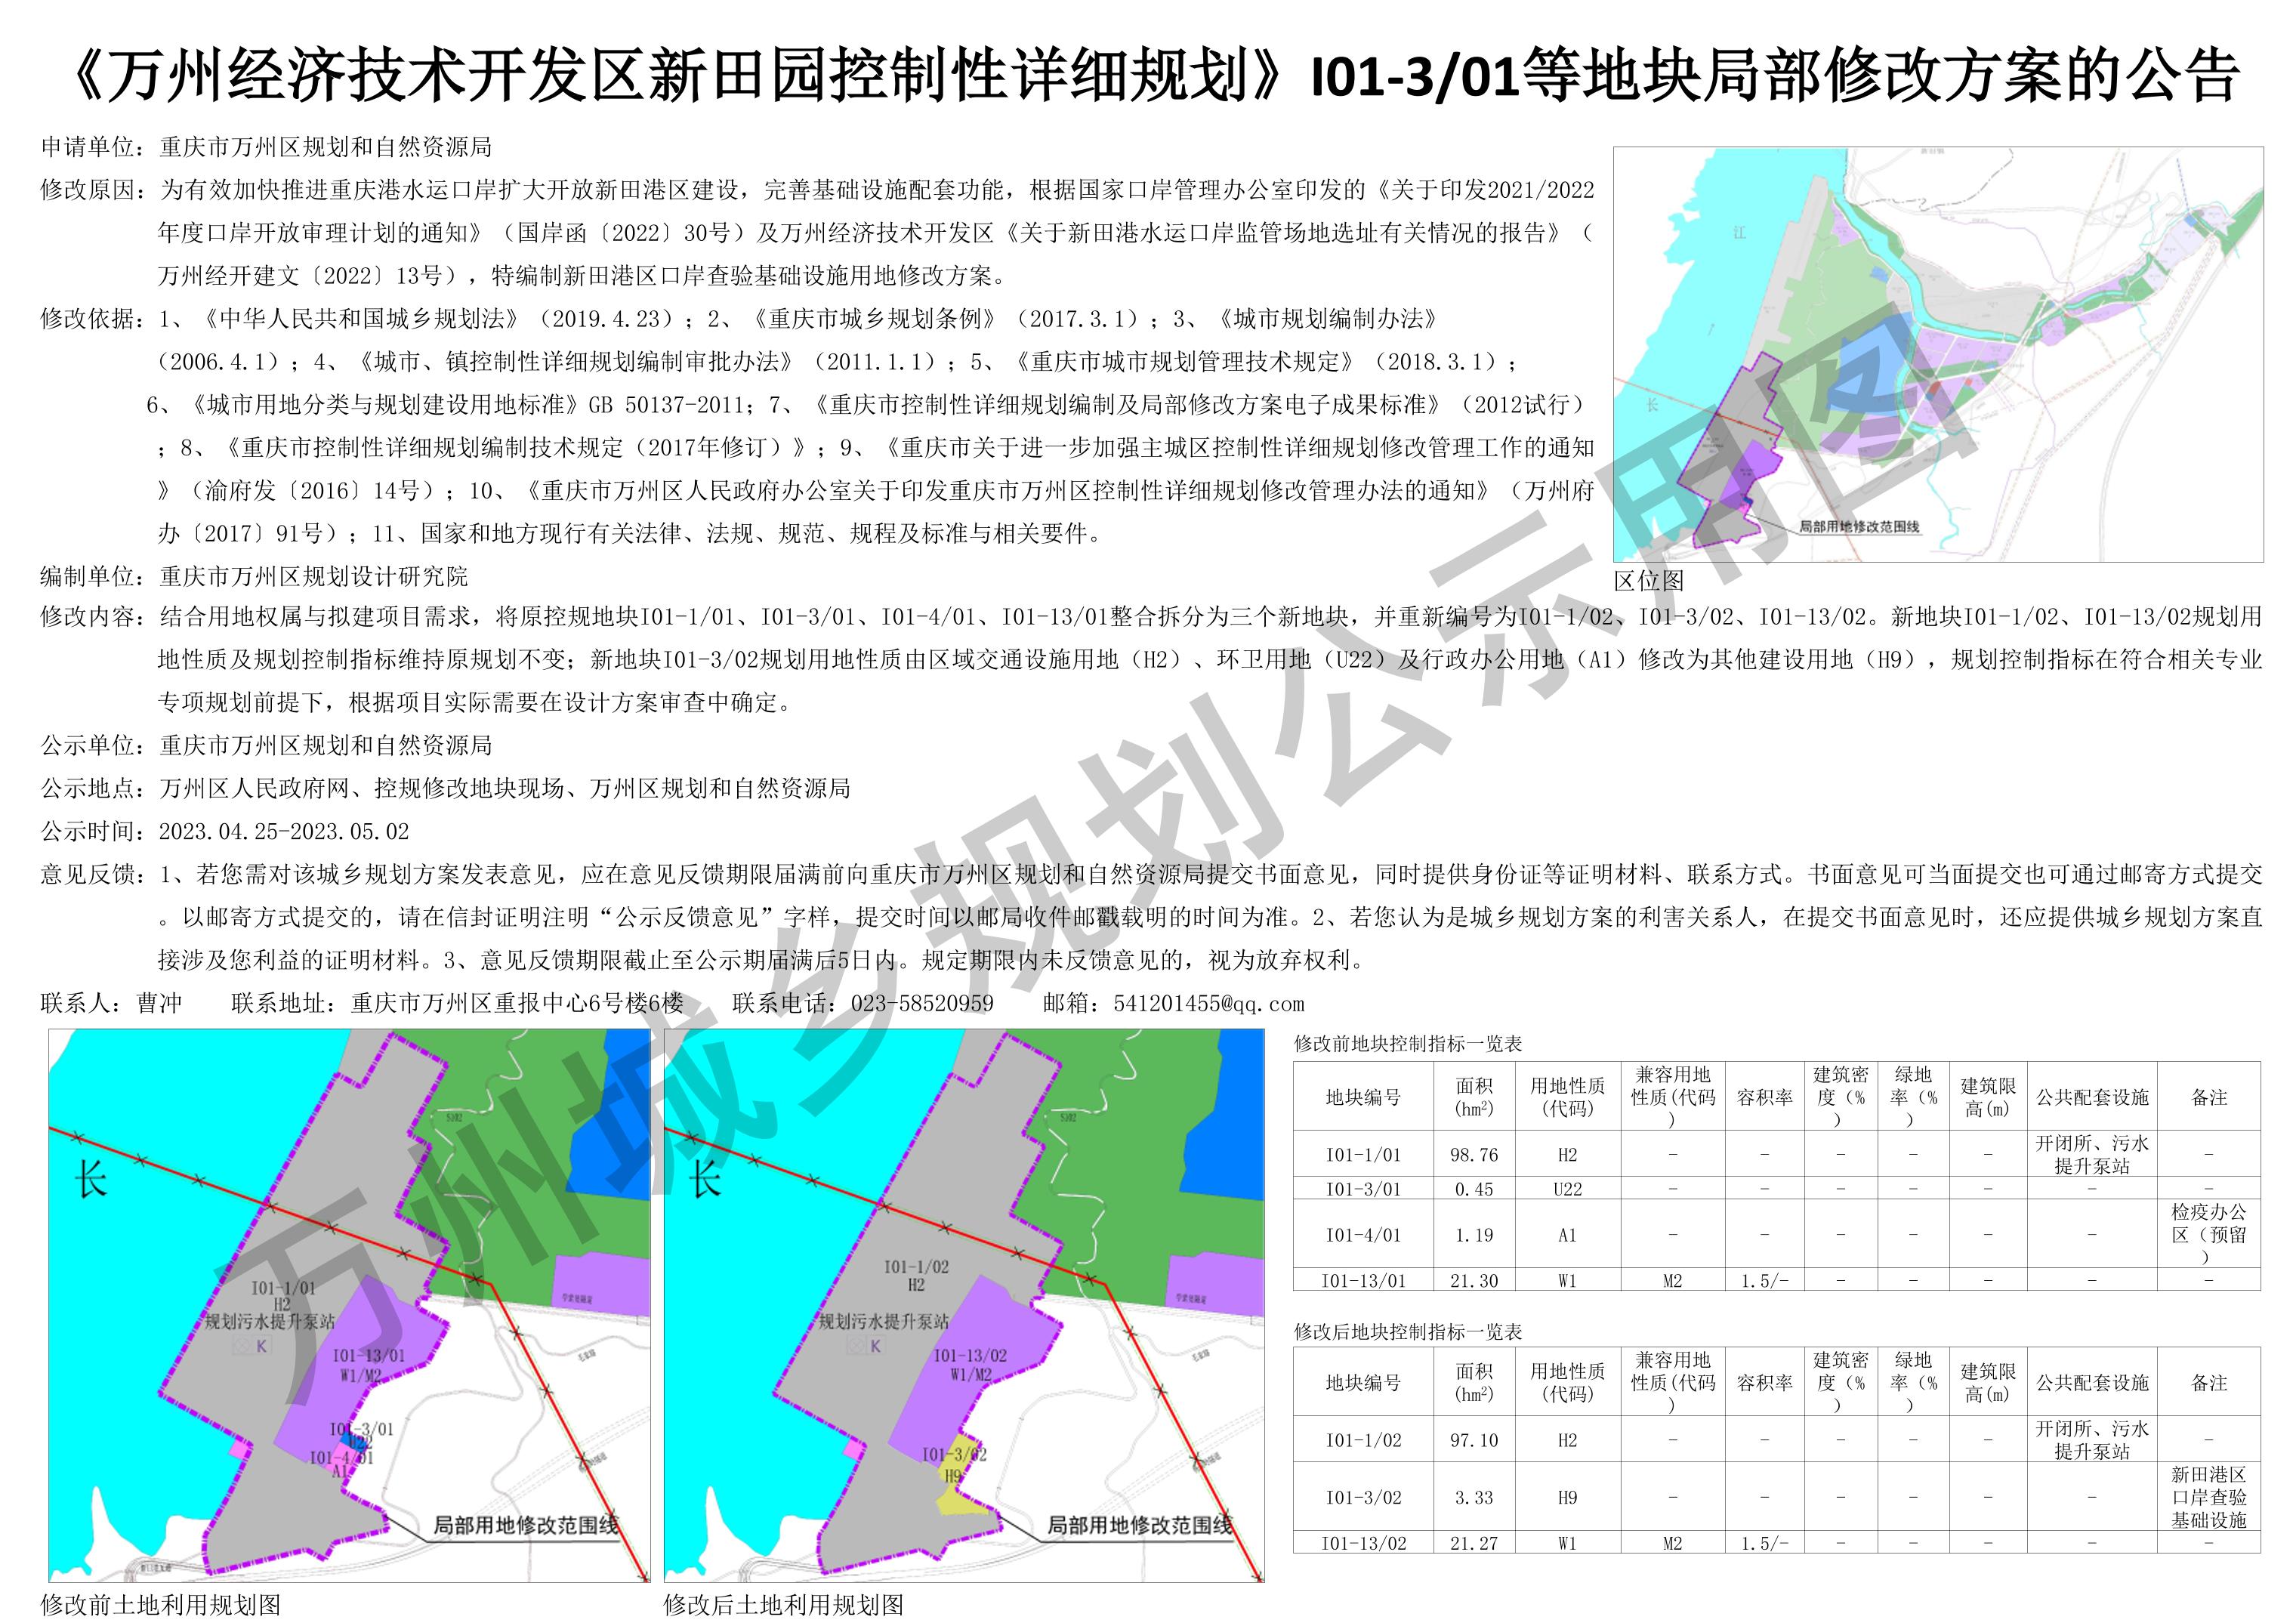This screenshot has width=2296, height=1623.
Task: Click the contact phone number 023-58520959
Action: pyautogui.click(x=922, y=1003)
